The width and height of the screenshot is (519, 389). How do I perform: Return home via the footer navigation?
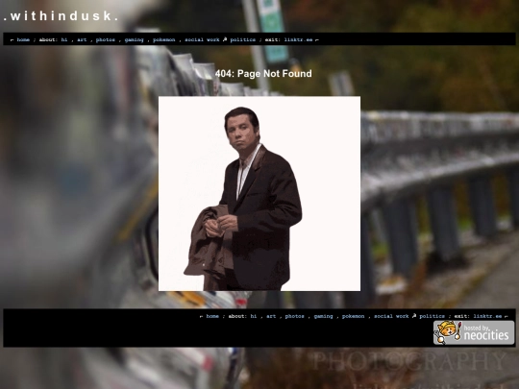pos(212,316)
